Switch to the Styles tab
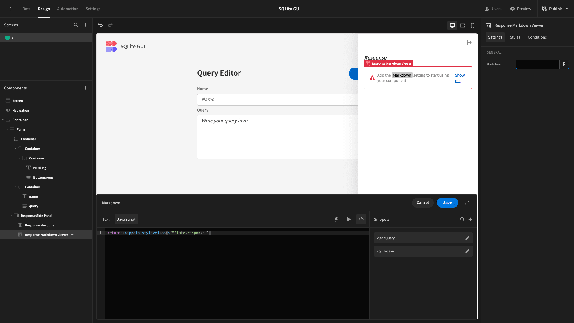This screenshot has width=574, height=323. pyautogui.click(x=515, y=37)
